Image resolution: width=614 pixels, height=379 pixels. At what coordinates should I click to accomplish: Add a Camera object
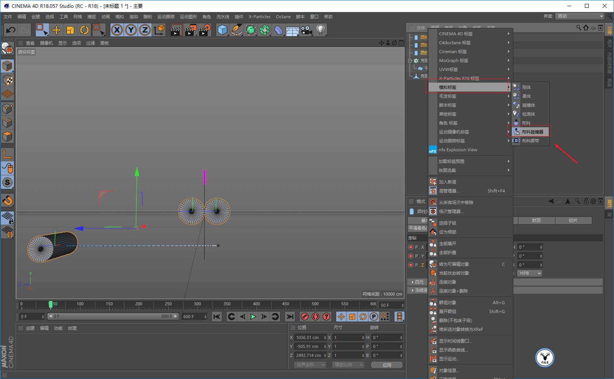click(x=307, y=30)
